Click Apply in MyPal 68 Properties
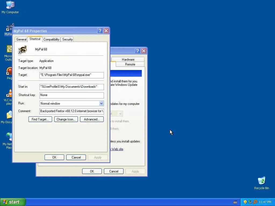Image resolution: width=275 pixels, height=206 pixels. tap(98, 157)
